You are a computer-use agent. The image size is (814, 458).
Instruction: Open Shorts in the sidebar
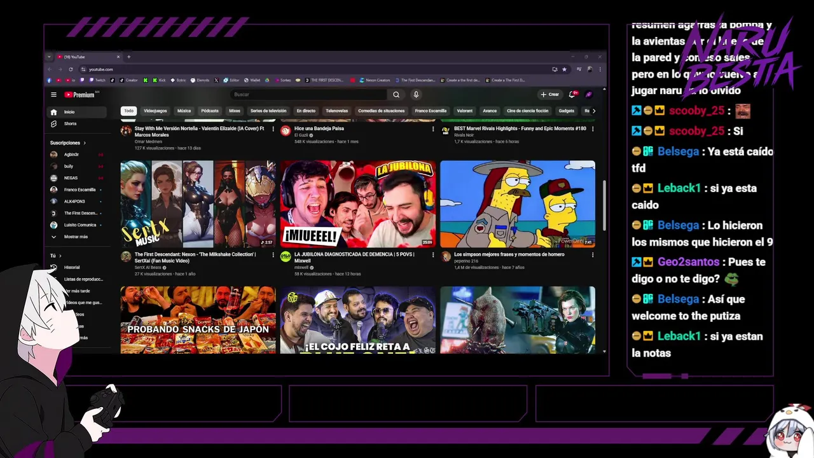pos(78,123)
